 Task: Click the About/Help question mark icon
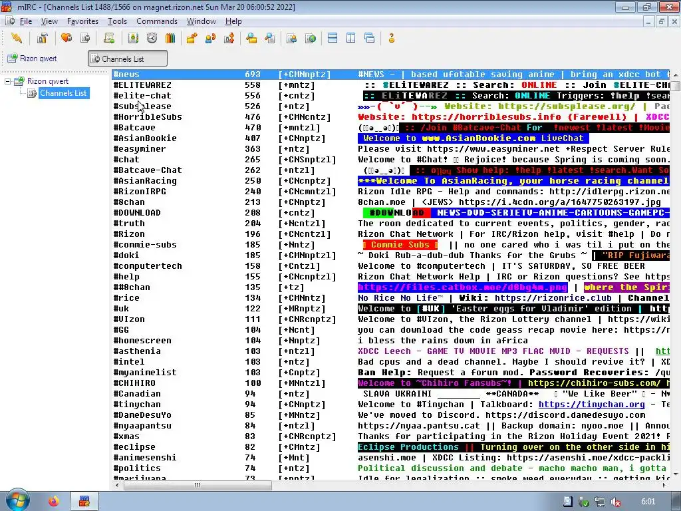click(391, 38)
